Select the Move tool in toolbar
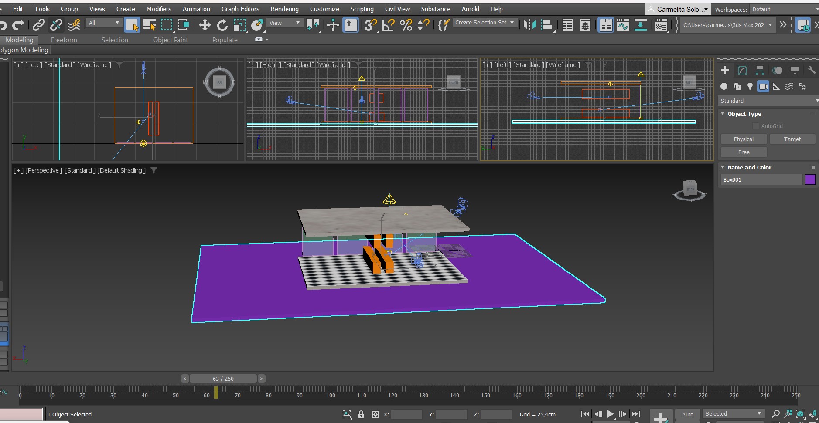This screenshot has width=819, height=423. (x=205, y=25)
